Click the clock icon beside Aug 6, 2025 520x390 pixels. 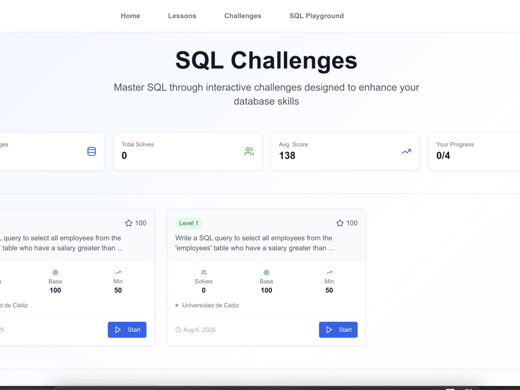point(178,330)
